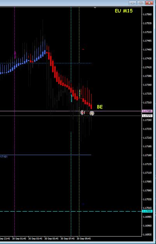156x244 pixels.
Task: Click the small red marker above the candles
Action: click(83, 49)
